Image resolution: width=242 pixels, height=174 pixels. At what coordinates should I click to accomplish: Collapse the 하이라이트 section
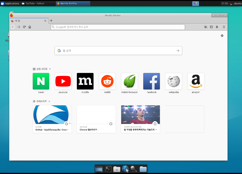coord(49,101)
